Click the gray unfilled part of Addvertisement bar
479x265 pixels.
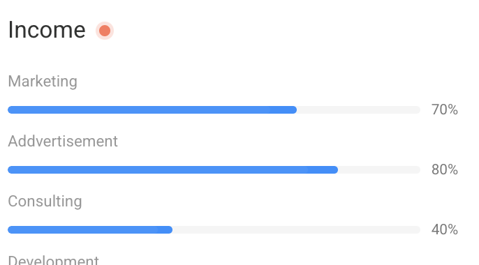click(x=379, y=170)
